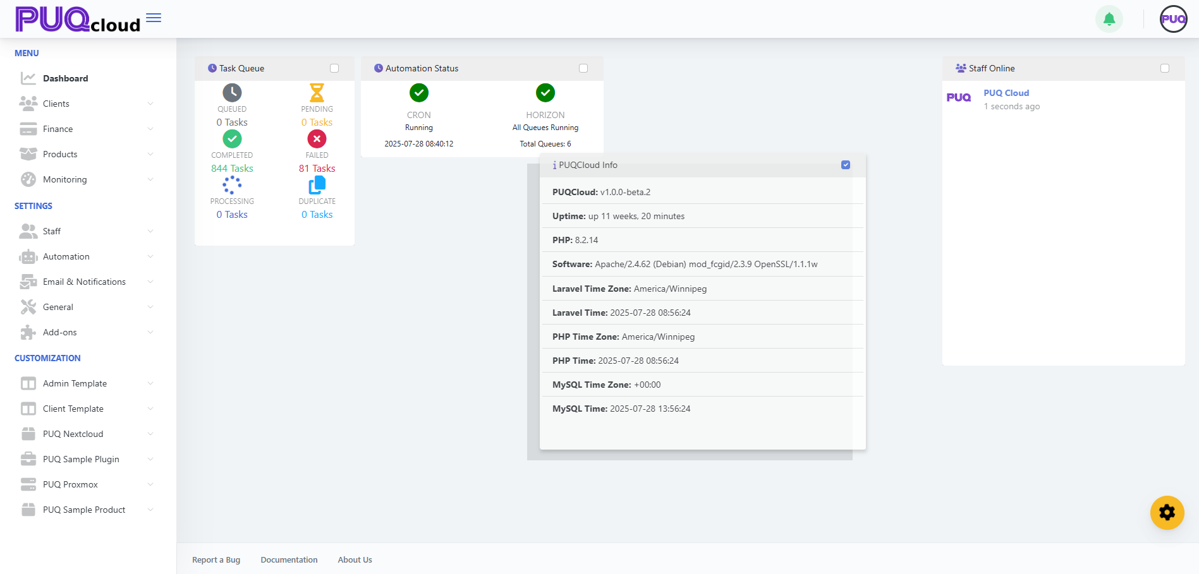Click the Completed green check icon
Viewport: 1199px width, 574px height.
tap(232, 139)
